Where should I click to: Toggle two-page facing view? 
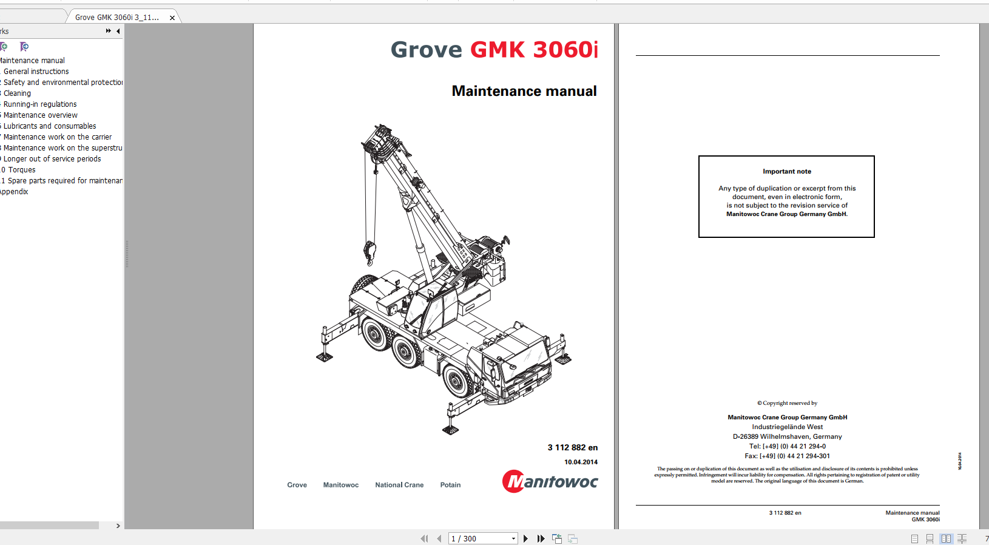pyautogui.click(x=946, y=538)
